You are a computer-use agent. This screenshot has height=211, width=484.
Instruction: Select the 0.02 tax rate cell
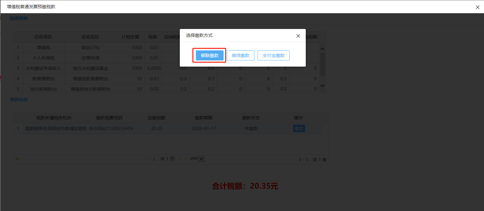tap(153, 89)
